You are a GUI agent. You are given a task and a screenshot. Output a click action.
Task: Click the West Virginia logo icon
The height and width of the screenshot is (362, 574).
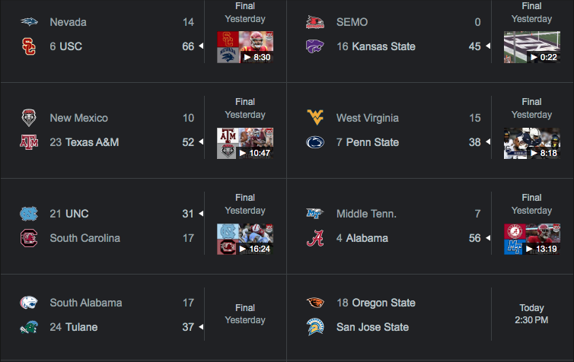coord(315,118)
